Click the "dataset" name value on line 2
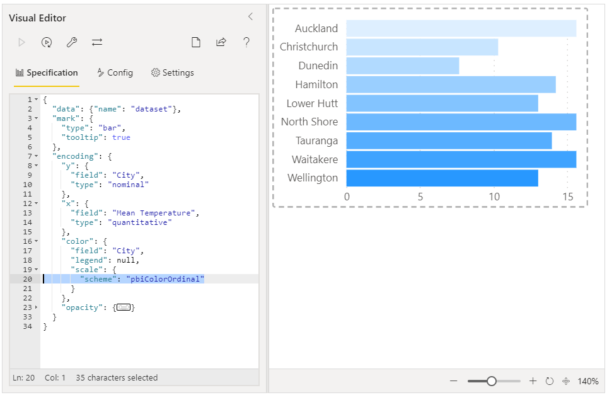Viewport: 607px width, 395px height. 151,109
